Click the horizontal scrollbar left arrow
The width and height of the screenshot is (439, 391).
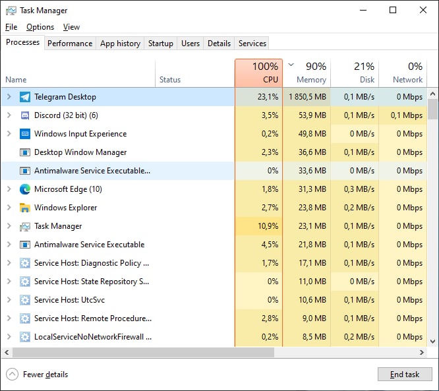point(7,352)
